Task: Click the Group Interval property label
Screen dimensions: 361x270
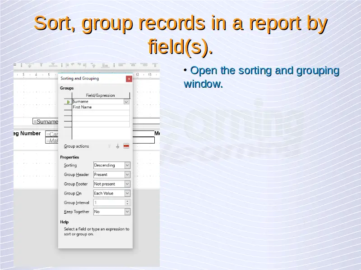Action: (76, 202)
